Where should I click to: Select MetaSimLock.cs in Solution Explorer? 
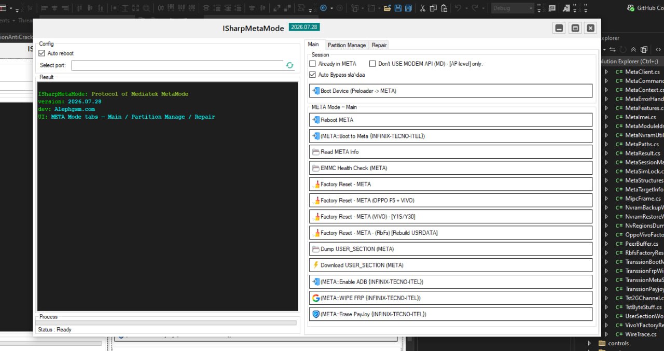pos(644,172)
